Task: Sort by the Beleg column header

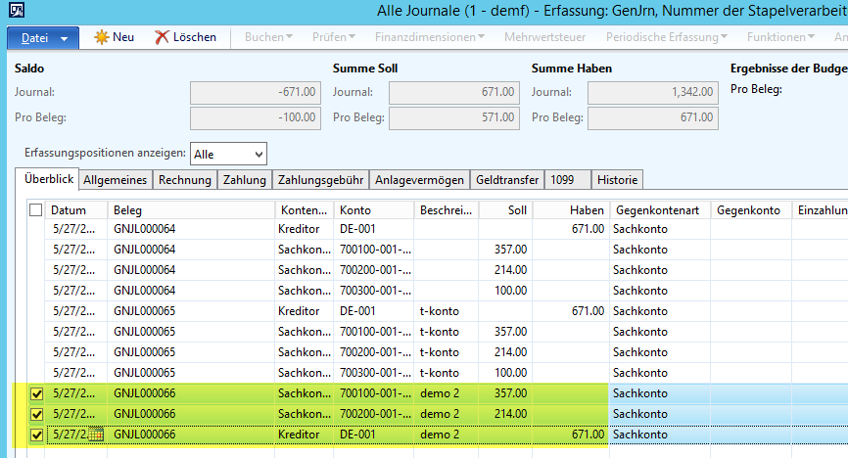Action: 191,210
